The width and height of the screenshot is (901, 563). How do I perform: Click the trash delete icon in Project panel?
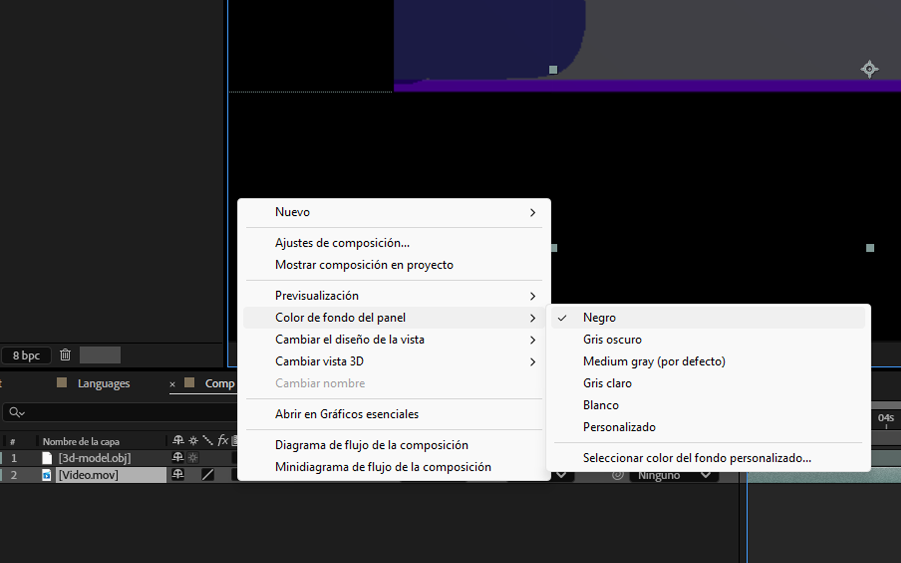(65, 355)
